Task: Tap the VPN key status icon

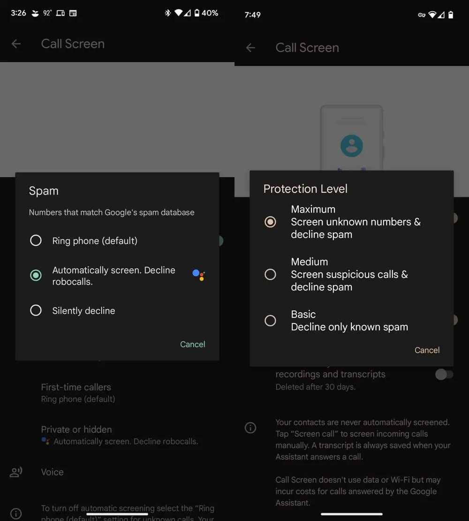Action: [421, 15]
